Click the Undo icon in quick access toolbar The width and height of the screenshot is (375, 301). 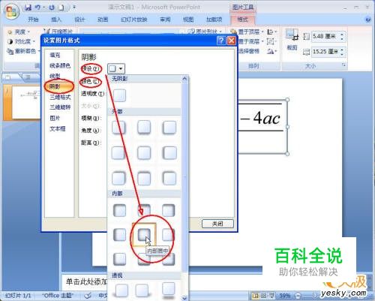(x=38, y=8)
